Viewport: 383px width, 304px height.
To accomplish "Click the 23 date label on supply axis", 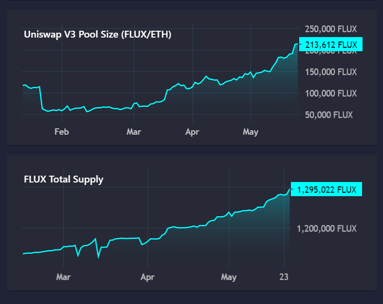I will (x=284, y=277).
